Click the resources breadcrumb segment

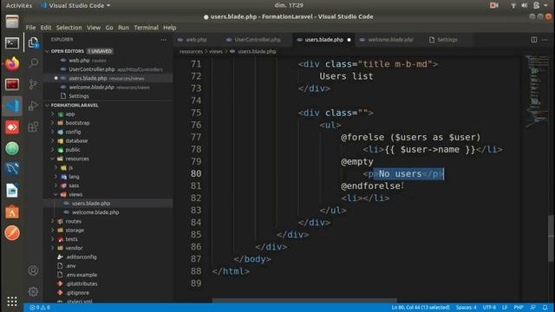pos(191,52)
